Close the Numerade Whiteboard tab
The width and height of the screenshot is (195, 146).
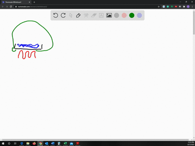[x=29, y=2]
